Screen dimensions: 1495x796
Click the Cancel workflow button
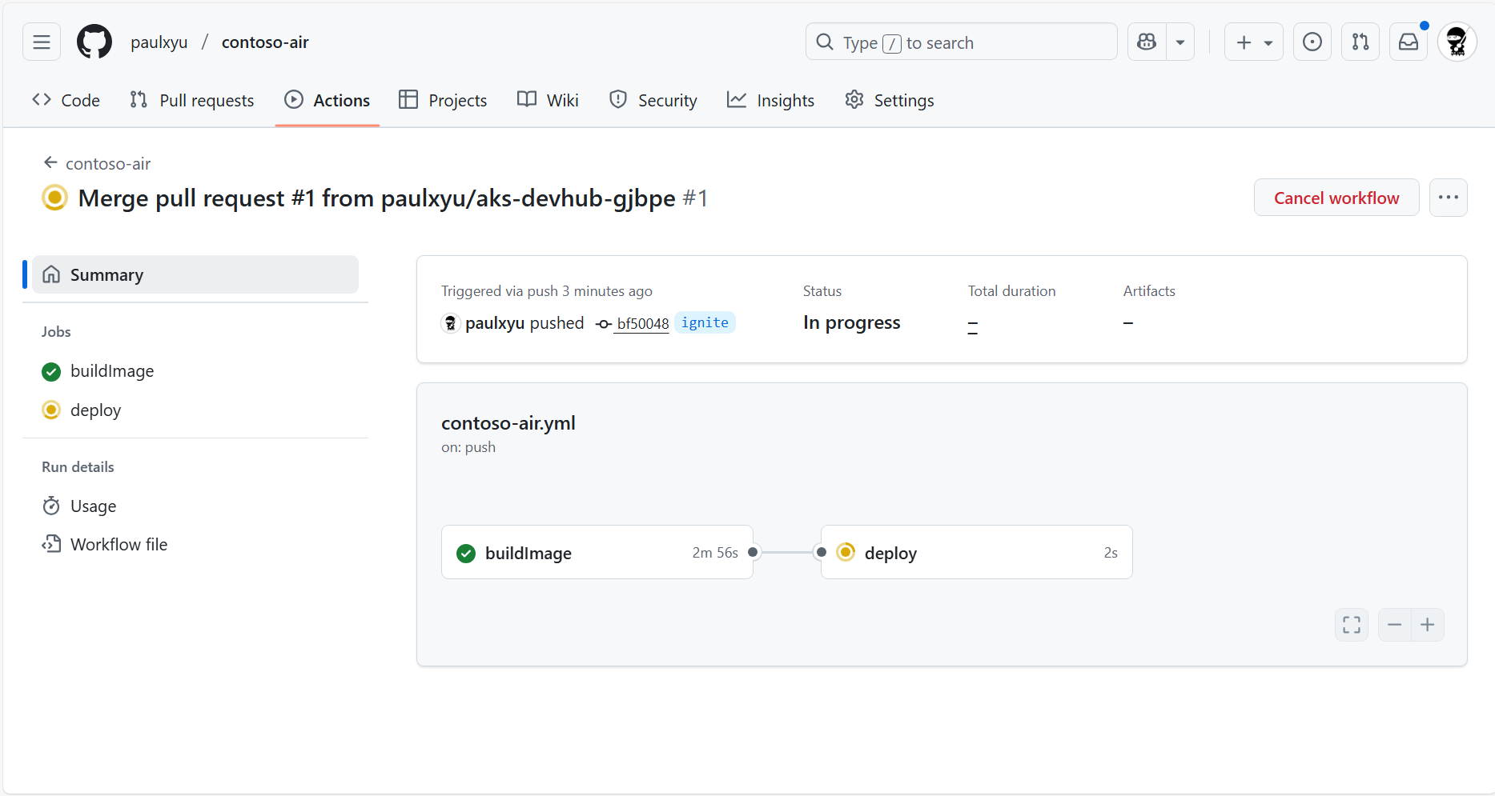coord(1336,198)
